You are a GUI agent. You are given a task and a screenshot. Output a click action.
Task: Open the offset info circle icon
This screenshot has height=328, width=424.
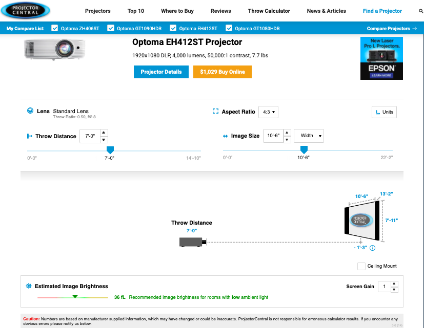point(372,248)
